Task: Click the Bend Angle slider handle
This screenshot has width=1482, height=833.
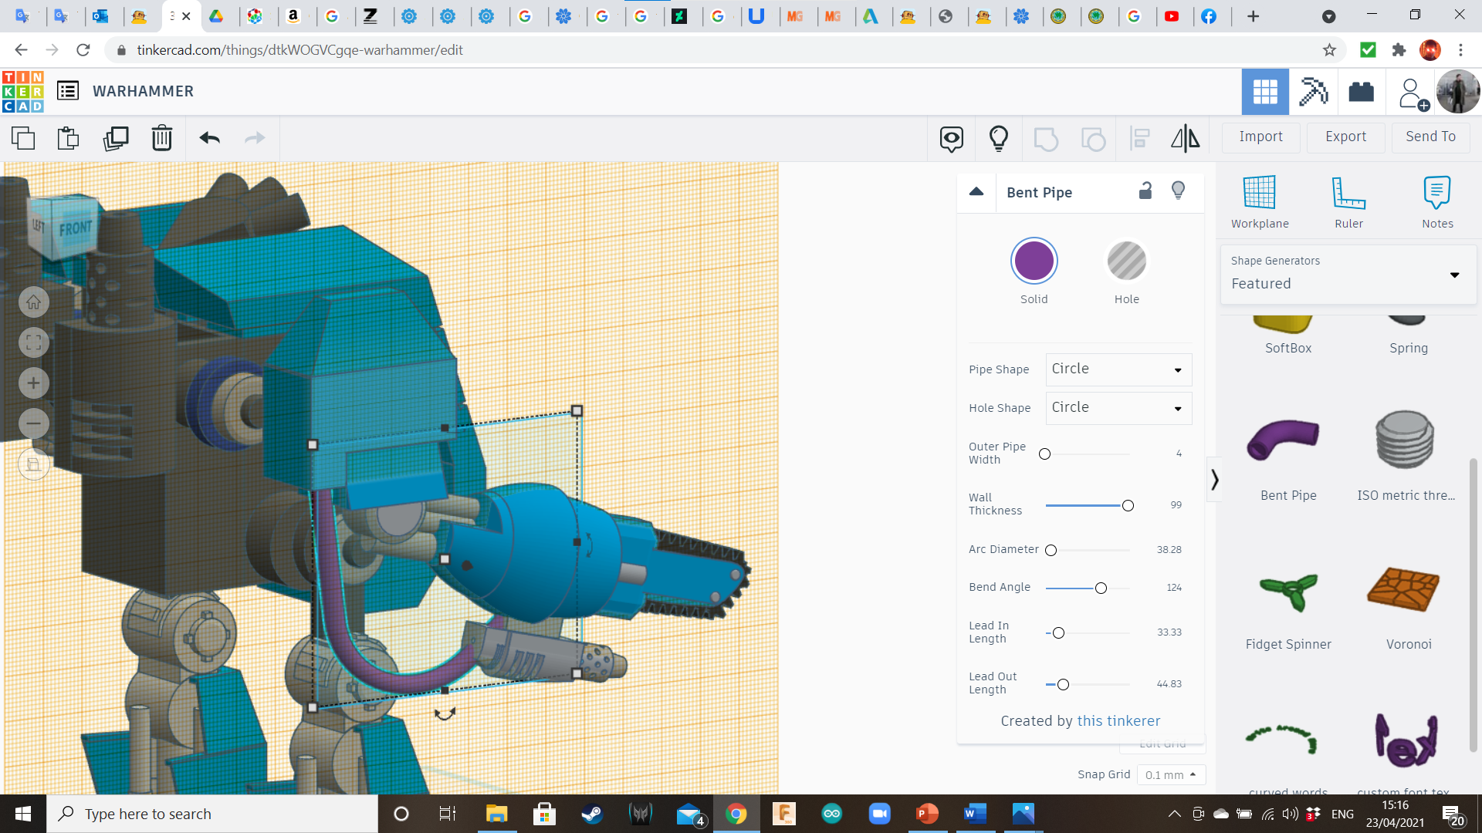Action: (x=1101, y=588)
